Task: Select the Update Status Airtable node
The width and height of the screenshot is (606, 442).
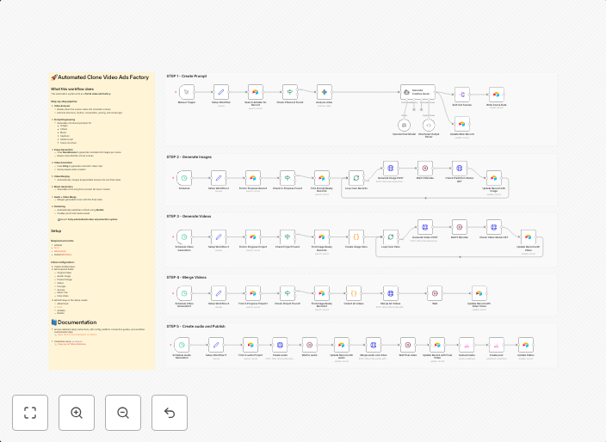Action: (526, 345)
